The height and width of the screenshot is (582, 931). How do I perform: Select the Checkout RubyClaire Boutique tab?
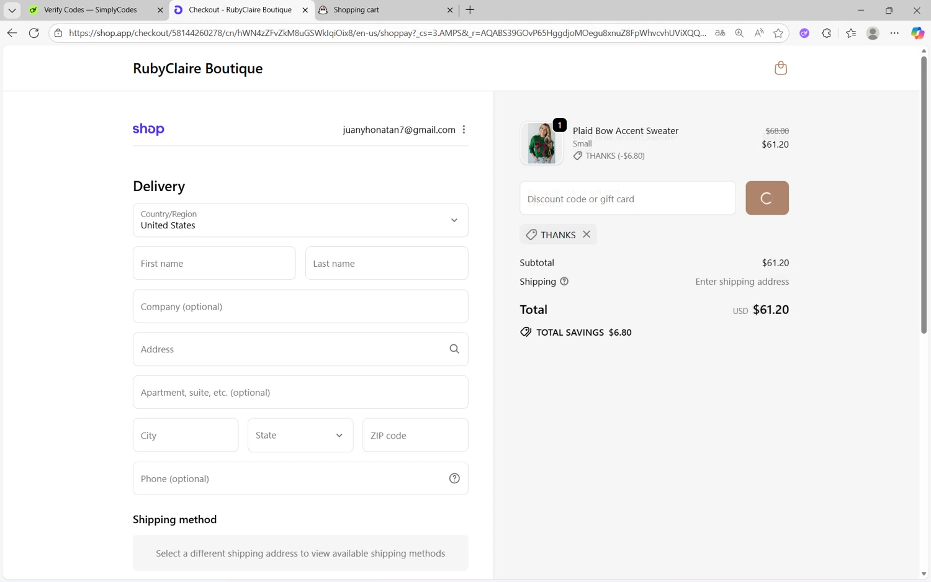tap(241, 10)
